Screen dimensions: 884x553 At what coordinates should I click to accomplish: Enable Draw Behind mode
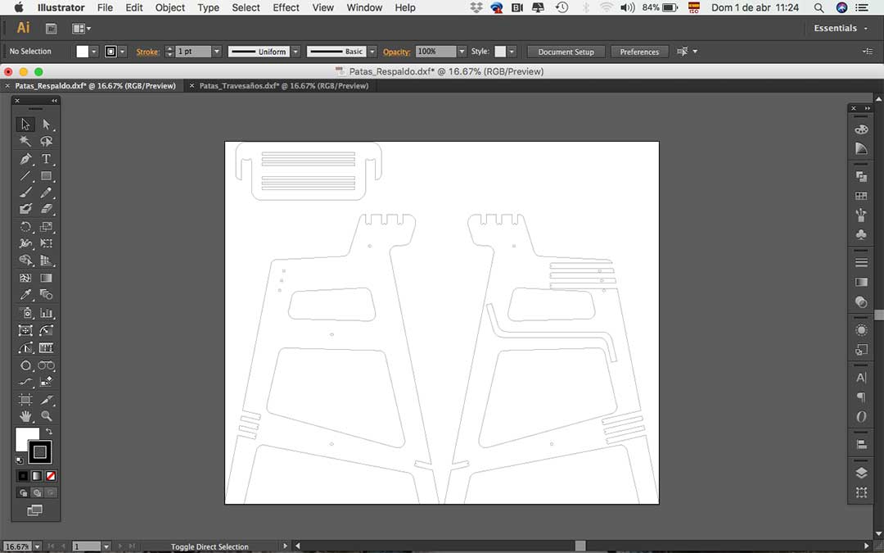point(37,492)
